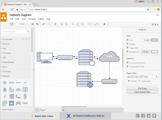Collapse the toolbar with double chevron

tap(158, 25)
